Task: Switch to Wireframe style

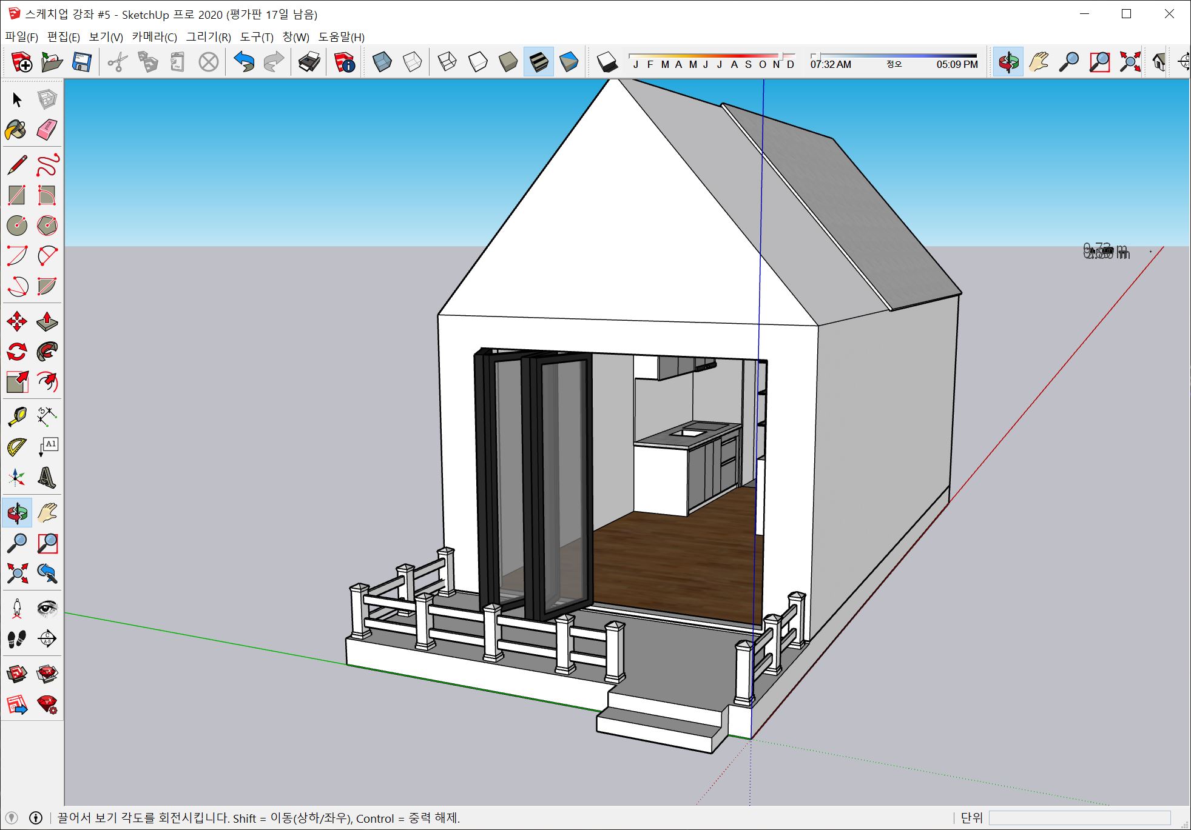Action: tap(447, 62)
